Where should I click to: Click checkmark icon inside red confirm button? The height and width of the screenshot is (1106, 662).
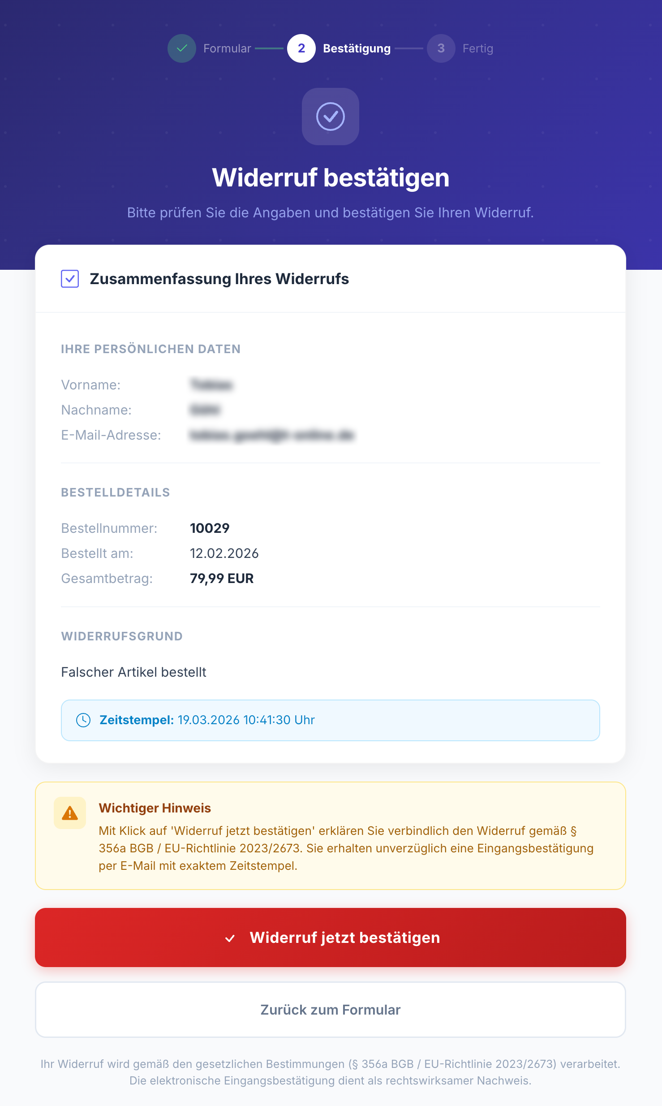230,938
